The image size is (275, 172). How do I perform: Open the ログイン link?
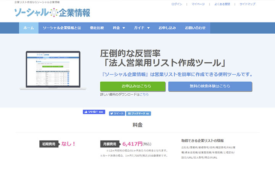coord(176,4)
